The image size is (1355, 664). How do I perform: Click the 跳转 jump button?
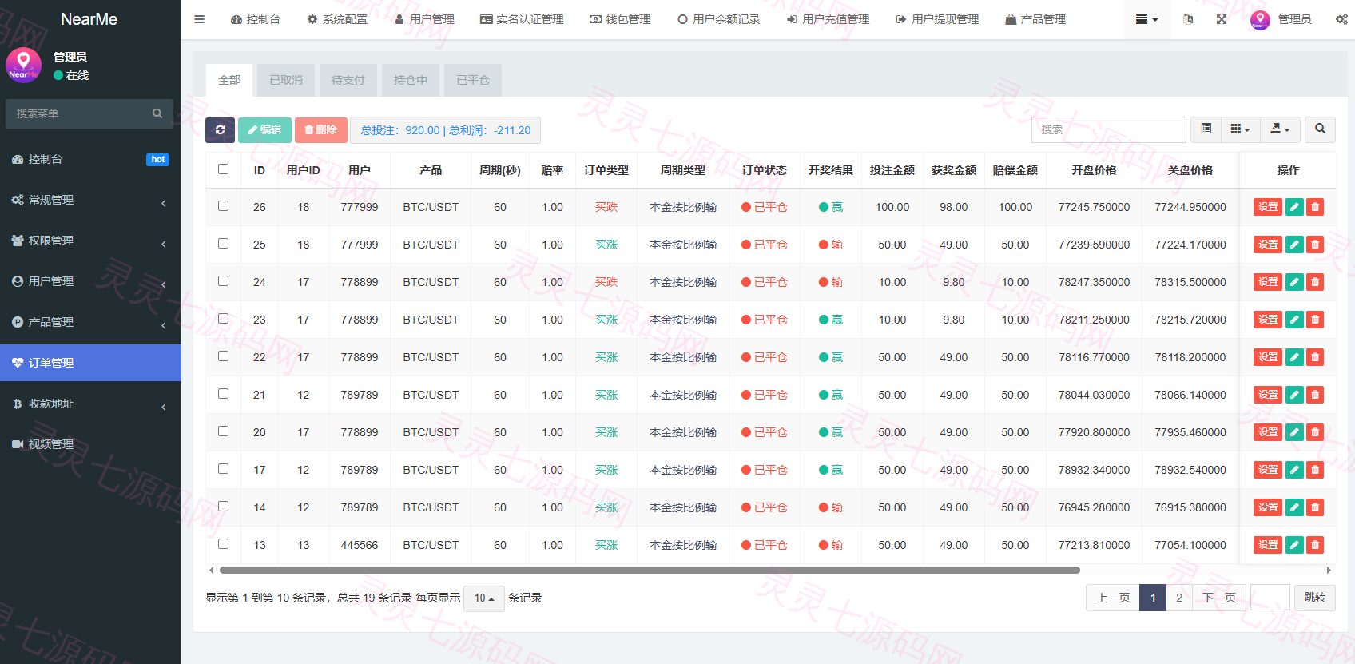coord(1315,598)
